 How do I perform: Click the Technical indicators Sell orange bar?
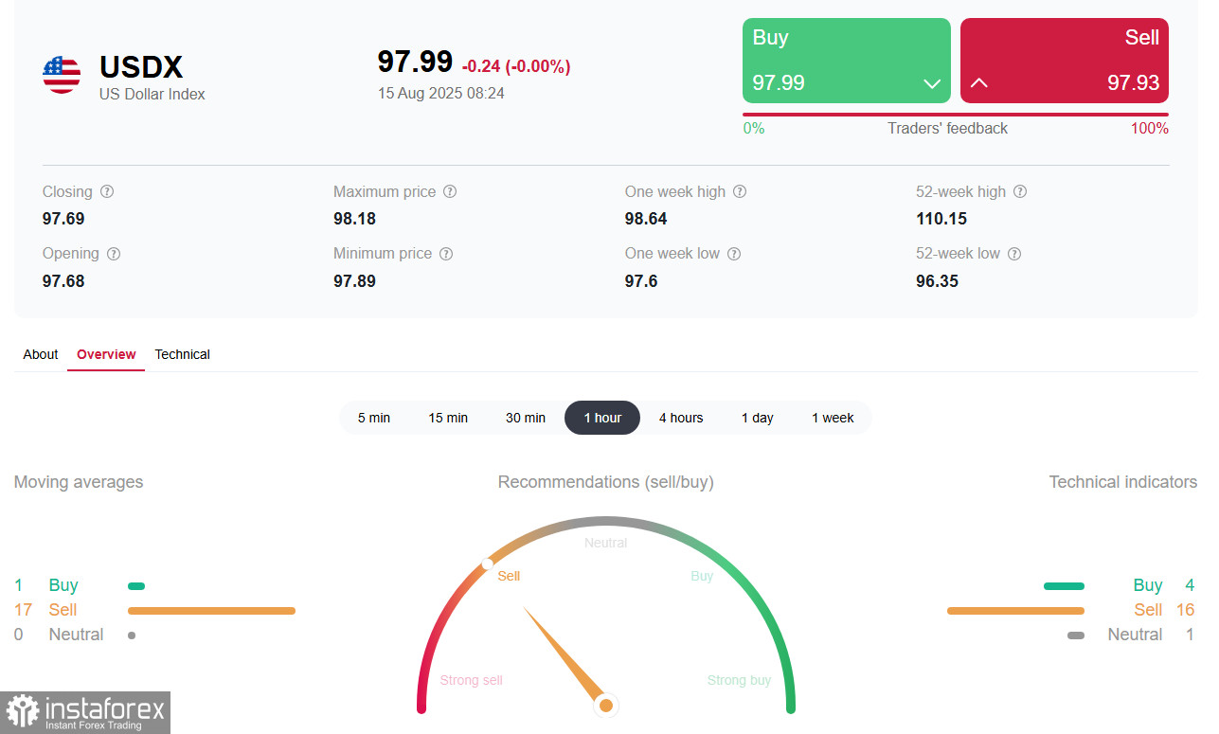point(1015,611)
